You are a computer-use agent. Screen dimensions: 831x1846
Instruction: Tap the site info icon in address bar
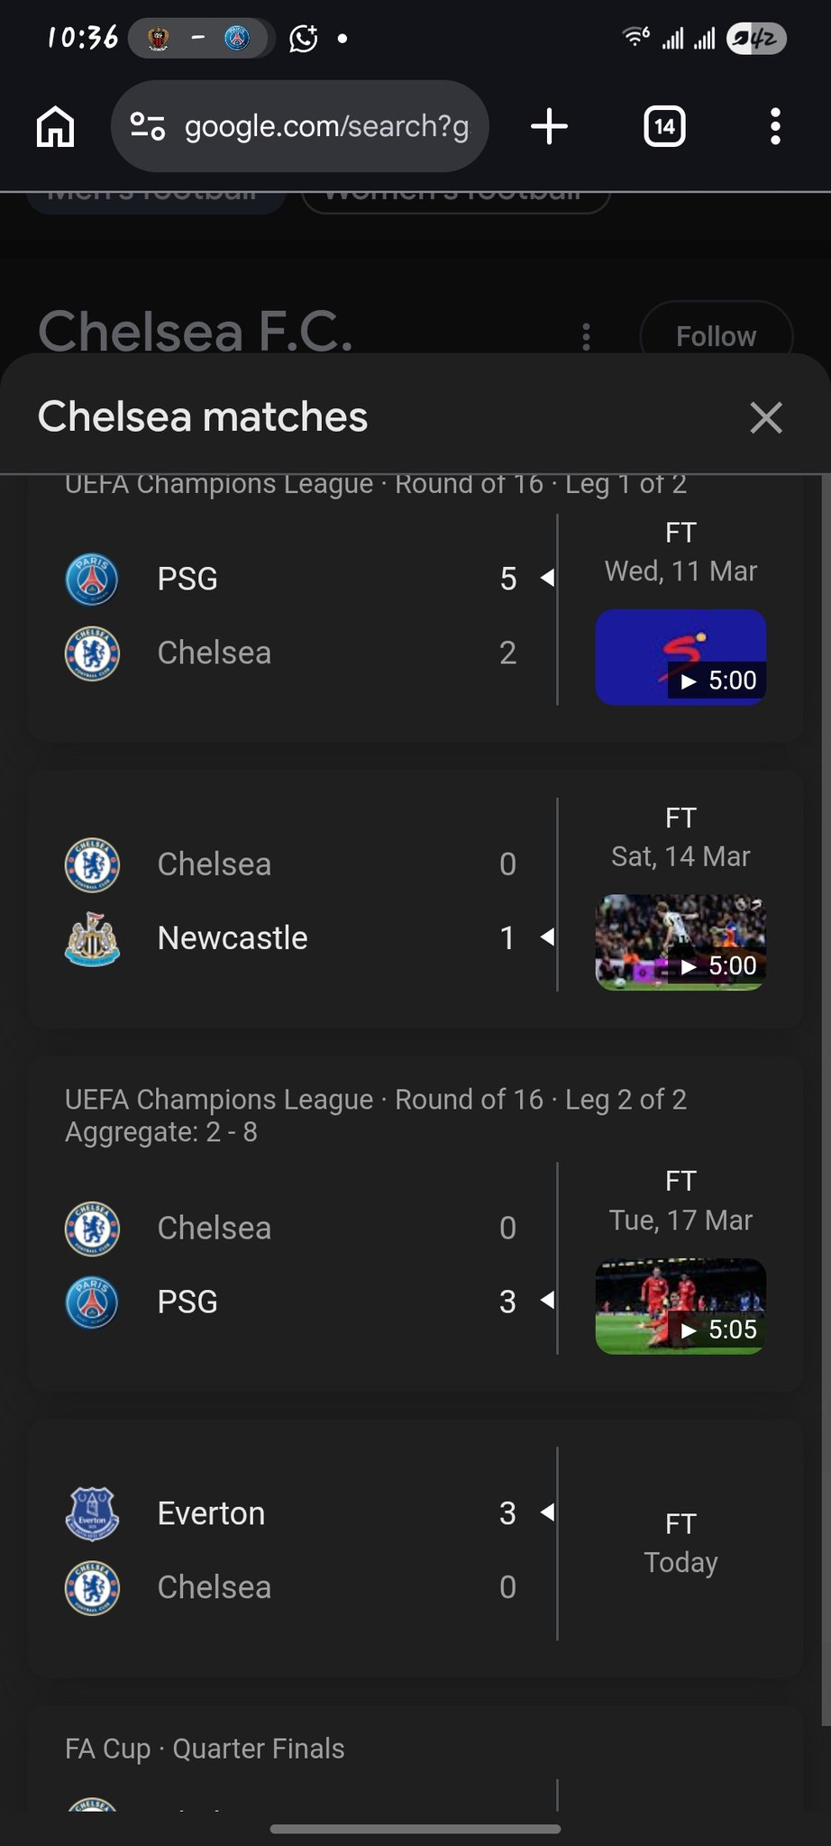pos(147,126)
